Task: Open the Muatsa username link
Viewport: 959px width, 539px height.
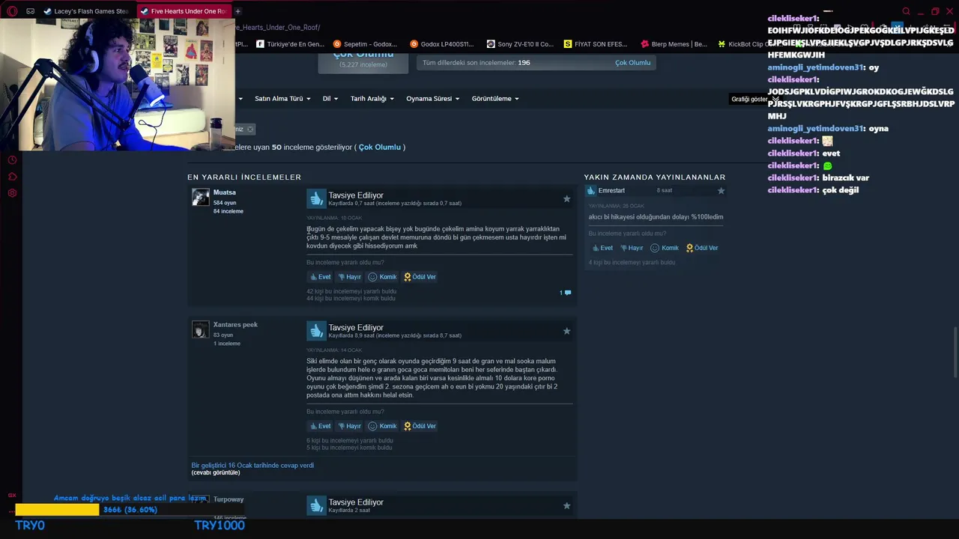Action: coord(224,192)
